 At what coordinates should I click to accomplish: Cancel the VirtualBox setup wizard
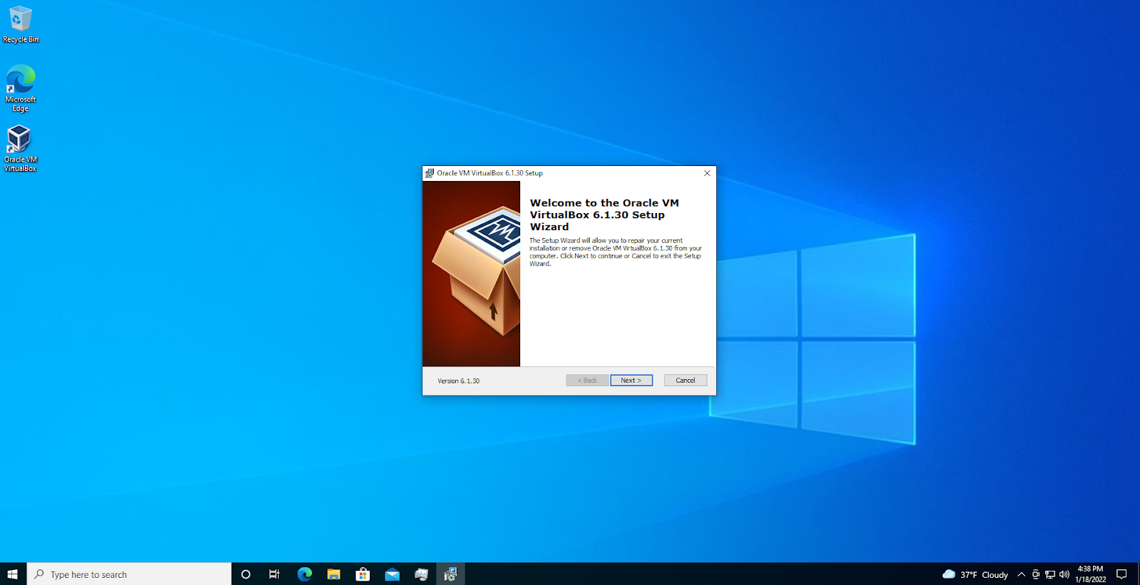(685, 380)
